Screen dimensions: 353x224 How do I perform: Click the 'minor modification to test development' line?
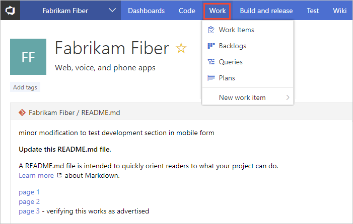point(116,133)
